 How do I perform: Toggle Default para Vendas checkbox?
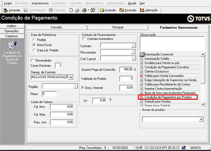[x=141, y=101]
